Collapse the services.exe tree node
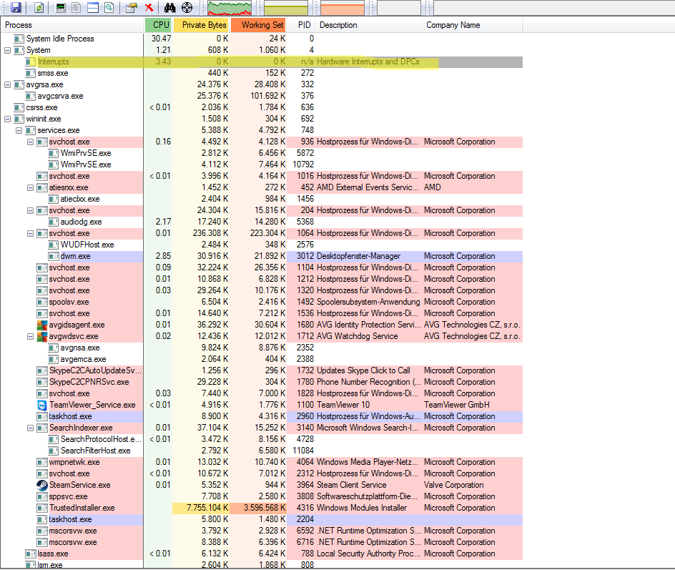Screen dimensions: 675x570 pyautogui.click(x=19, y=130)
